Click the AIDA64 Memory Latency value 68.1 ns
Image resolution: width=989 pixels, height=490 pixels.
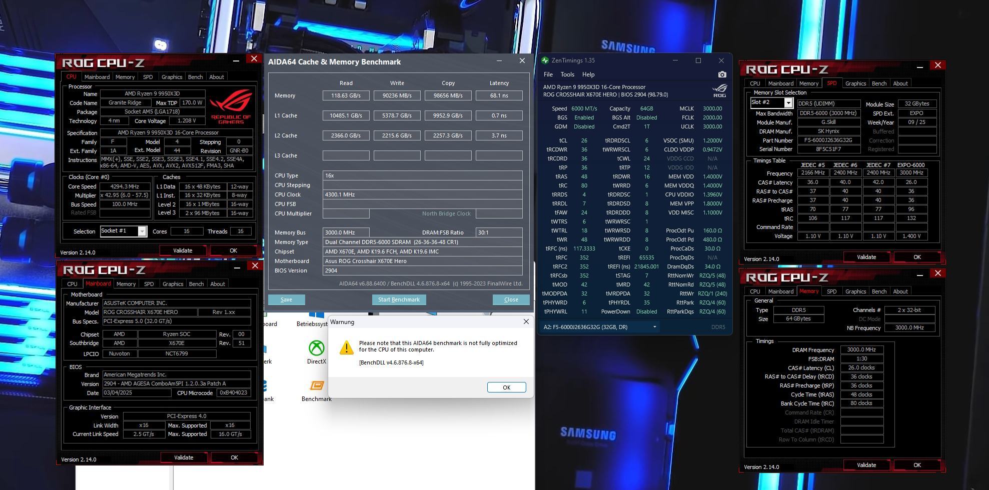pyautogui.click(x=499, y=95)
